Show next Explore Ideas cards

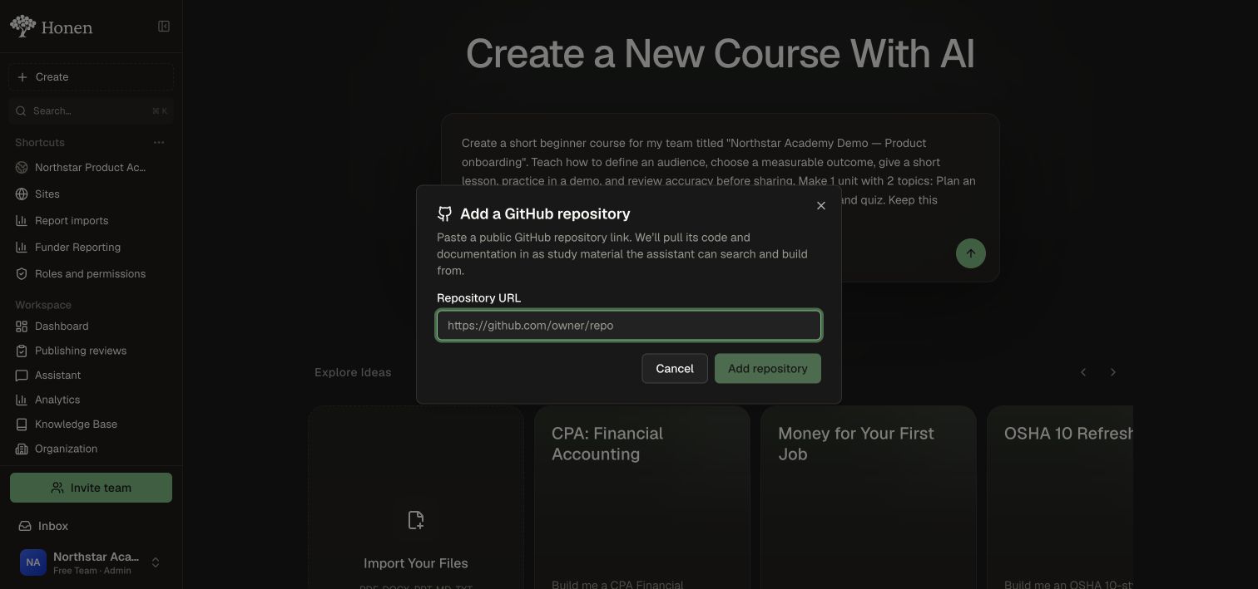click(1113, 372)
